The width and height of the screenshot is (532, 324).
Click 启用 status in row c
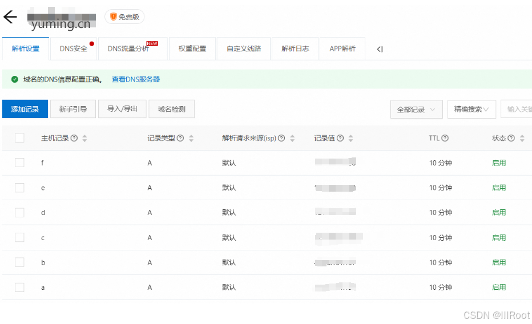pos(499,237)
